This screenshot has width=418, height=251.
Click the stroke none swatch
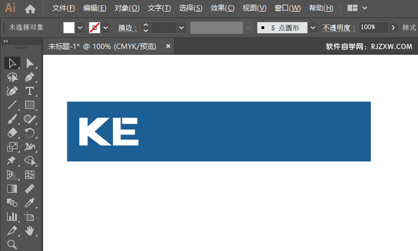[x=95, y=27]
